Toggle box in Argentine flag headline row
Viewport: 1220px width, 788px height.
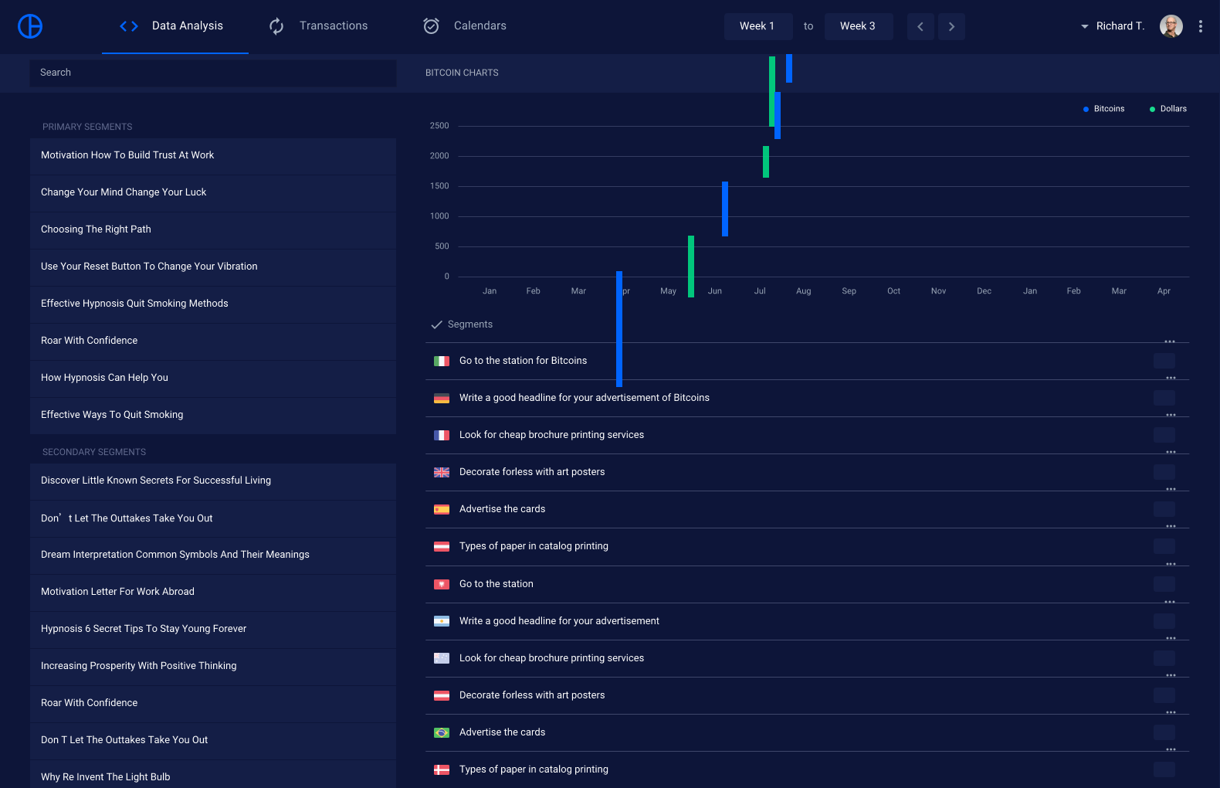click(1164, 621)
